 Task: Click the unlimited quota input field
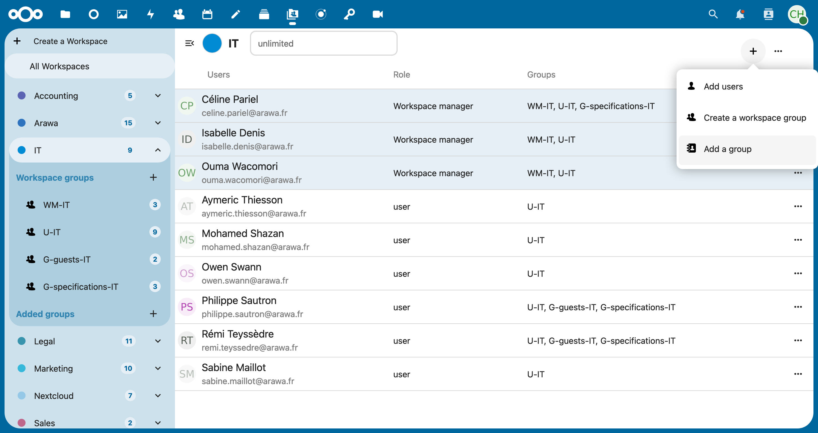pos(323,43)
